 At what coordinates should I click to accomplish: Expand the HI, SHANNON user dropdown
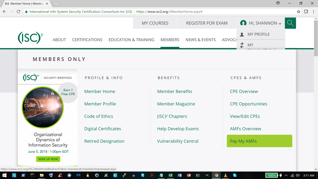[261, 23]
